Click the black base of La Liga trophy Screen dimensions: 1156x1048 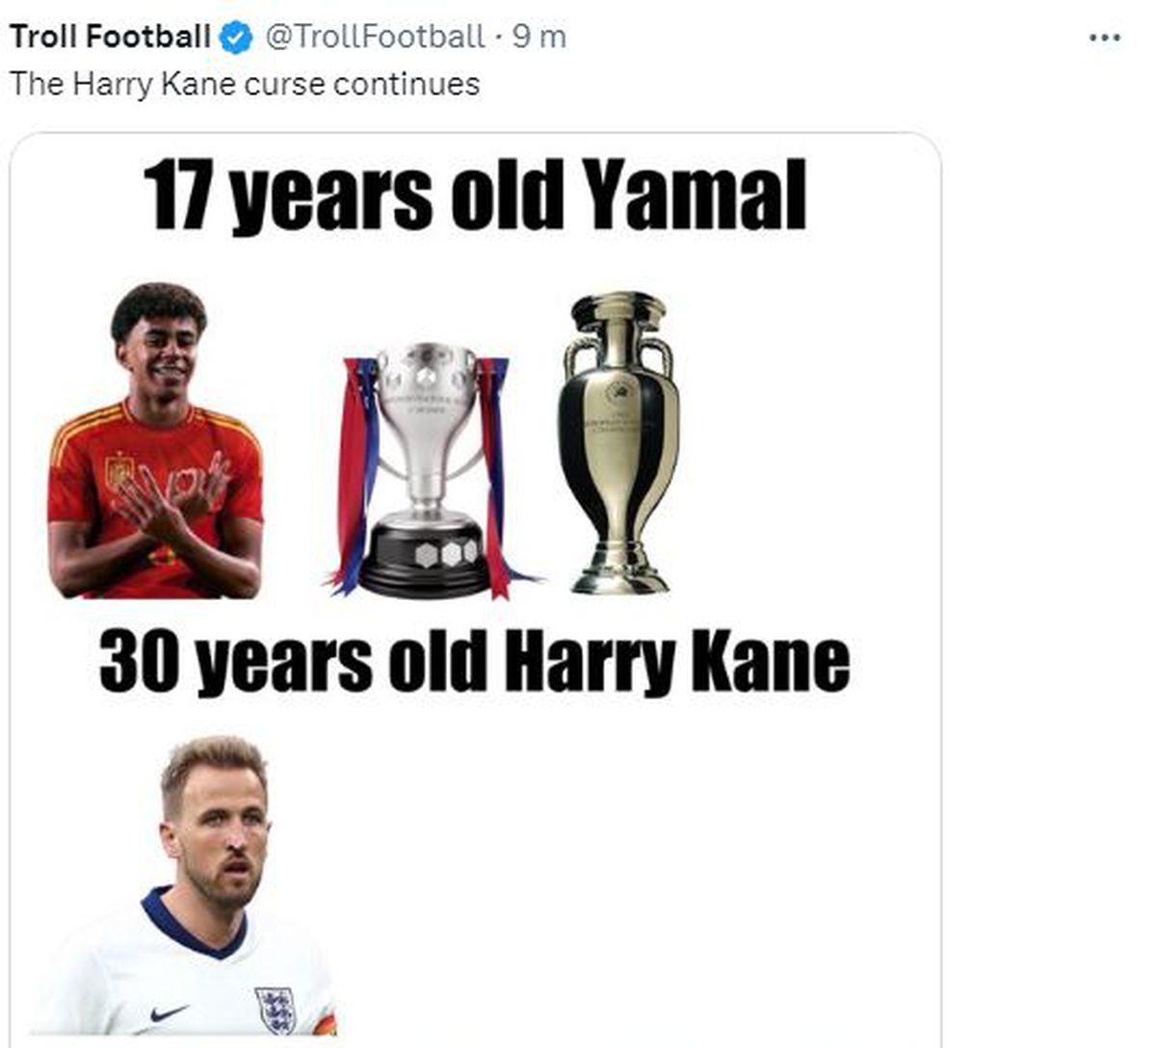pos(426,559)
